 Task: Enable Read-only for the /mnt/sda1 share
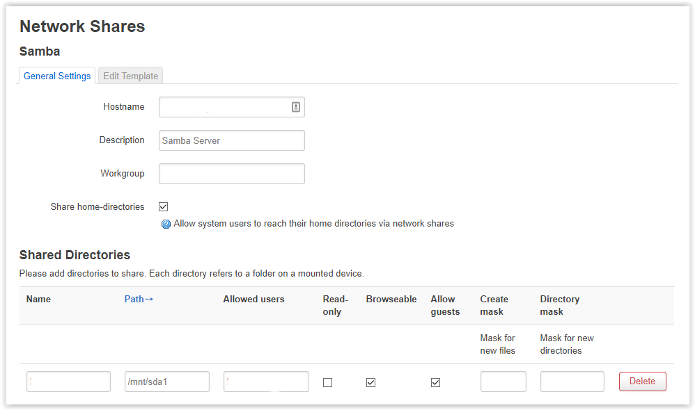tap(327, 383)
